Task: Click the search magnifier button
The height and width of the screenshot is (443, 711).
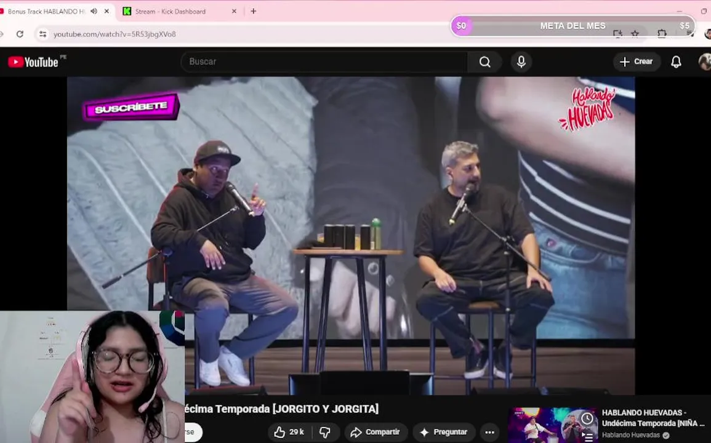Action: tap(484, 62)
